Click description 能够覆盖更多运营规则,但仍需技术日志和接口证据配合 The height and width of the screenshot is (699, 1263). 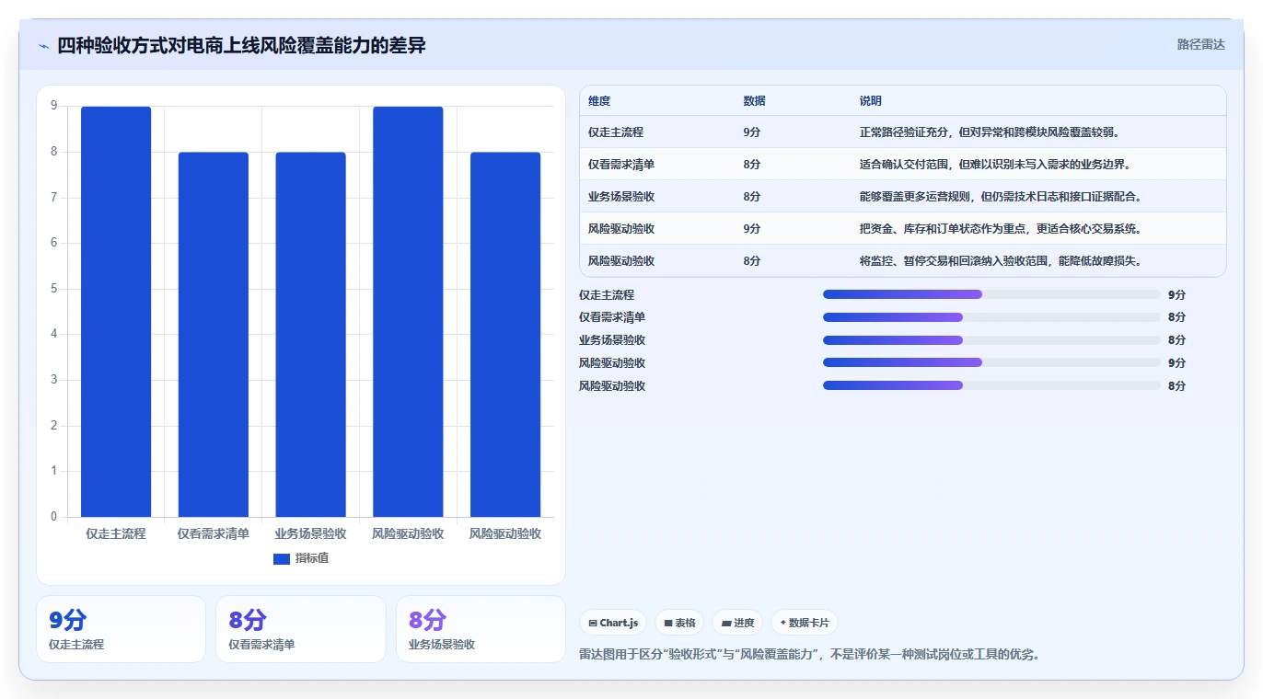(x=1001, y=197)
